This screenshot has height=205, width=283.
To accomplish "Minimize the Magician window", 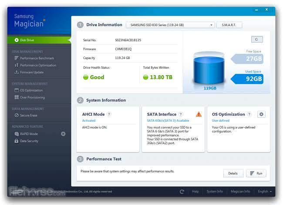I will (256, 10).
